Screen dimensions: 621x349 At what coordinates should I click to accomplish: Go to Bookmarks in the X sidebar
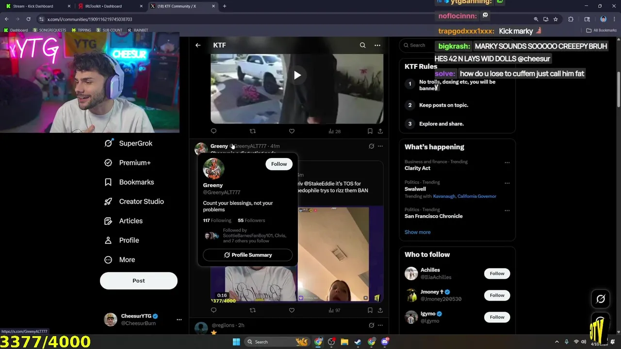(x=129, y=182)
